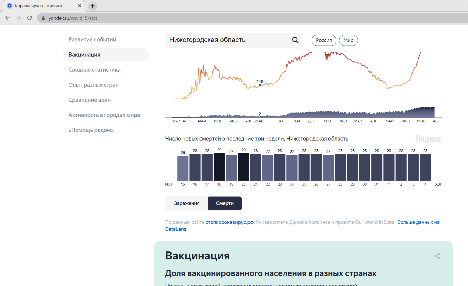Select the Россия region button
The width and height of the screenshot is (468, 286).
click(324, 40)
